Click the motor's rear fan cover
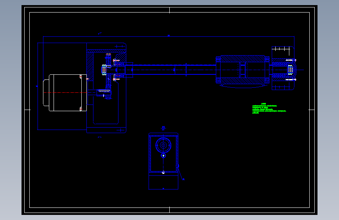This screenshot has height=220, width=339. point(46,93)
